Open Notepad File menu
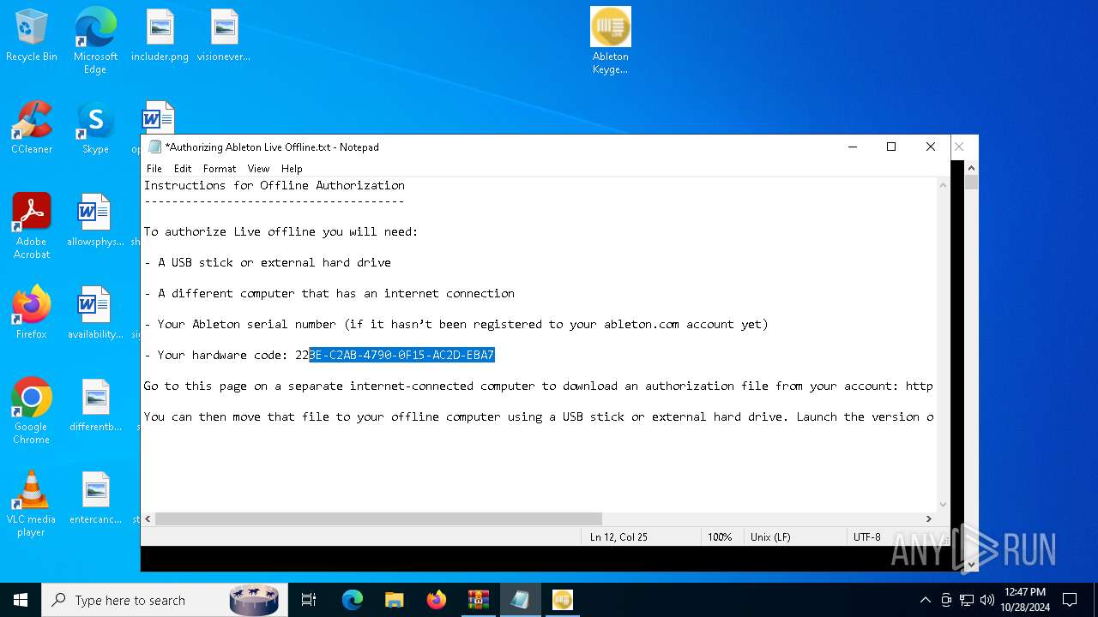This screenshot has width=1098, height=617. point(154,169)
